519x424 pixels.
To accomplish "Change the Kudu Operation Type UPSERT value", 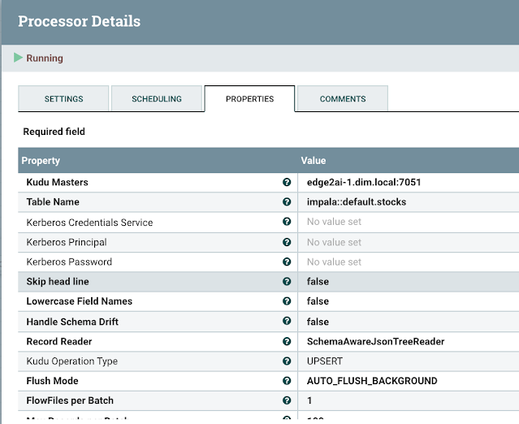I will (x=323, y=361).
